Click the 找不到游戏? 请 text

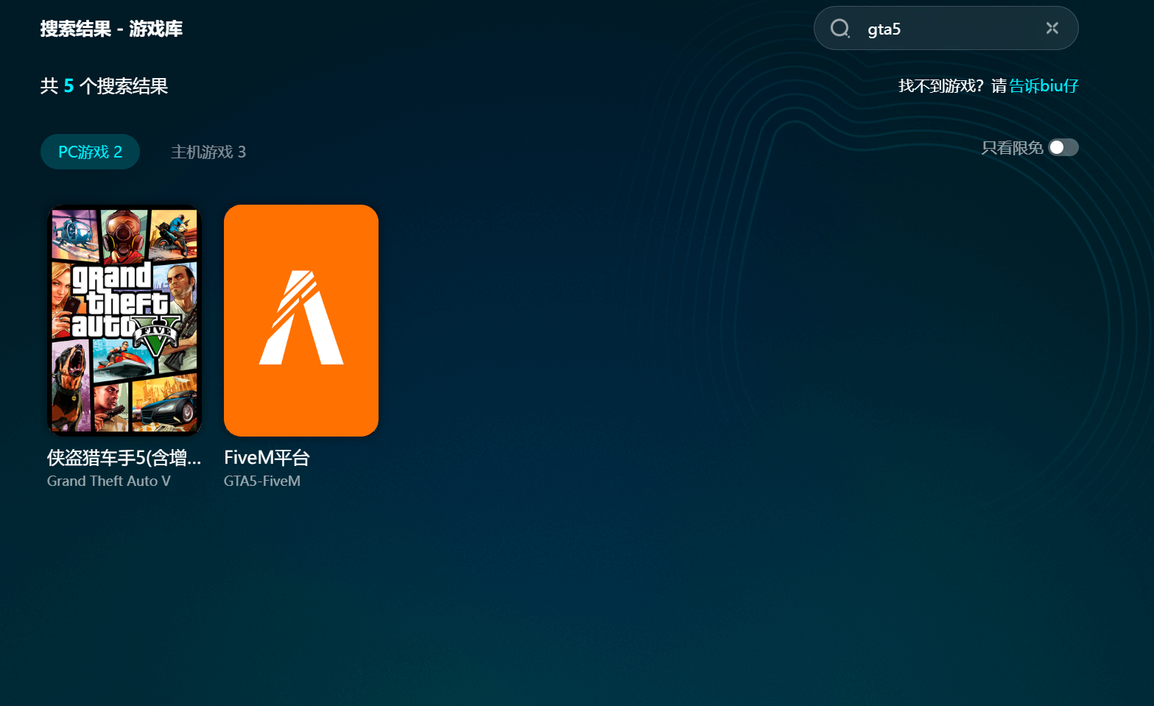click(952, 86)
